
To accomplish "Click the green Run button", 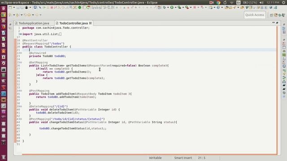I will coord(172,8).
